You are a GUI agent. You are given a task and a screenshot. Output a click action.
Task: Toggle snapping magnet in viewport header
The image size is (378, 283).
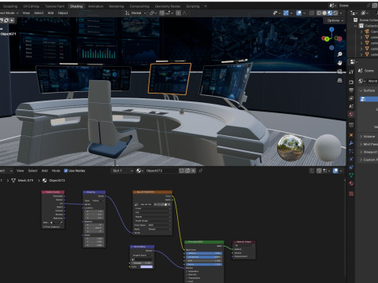162,13
